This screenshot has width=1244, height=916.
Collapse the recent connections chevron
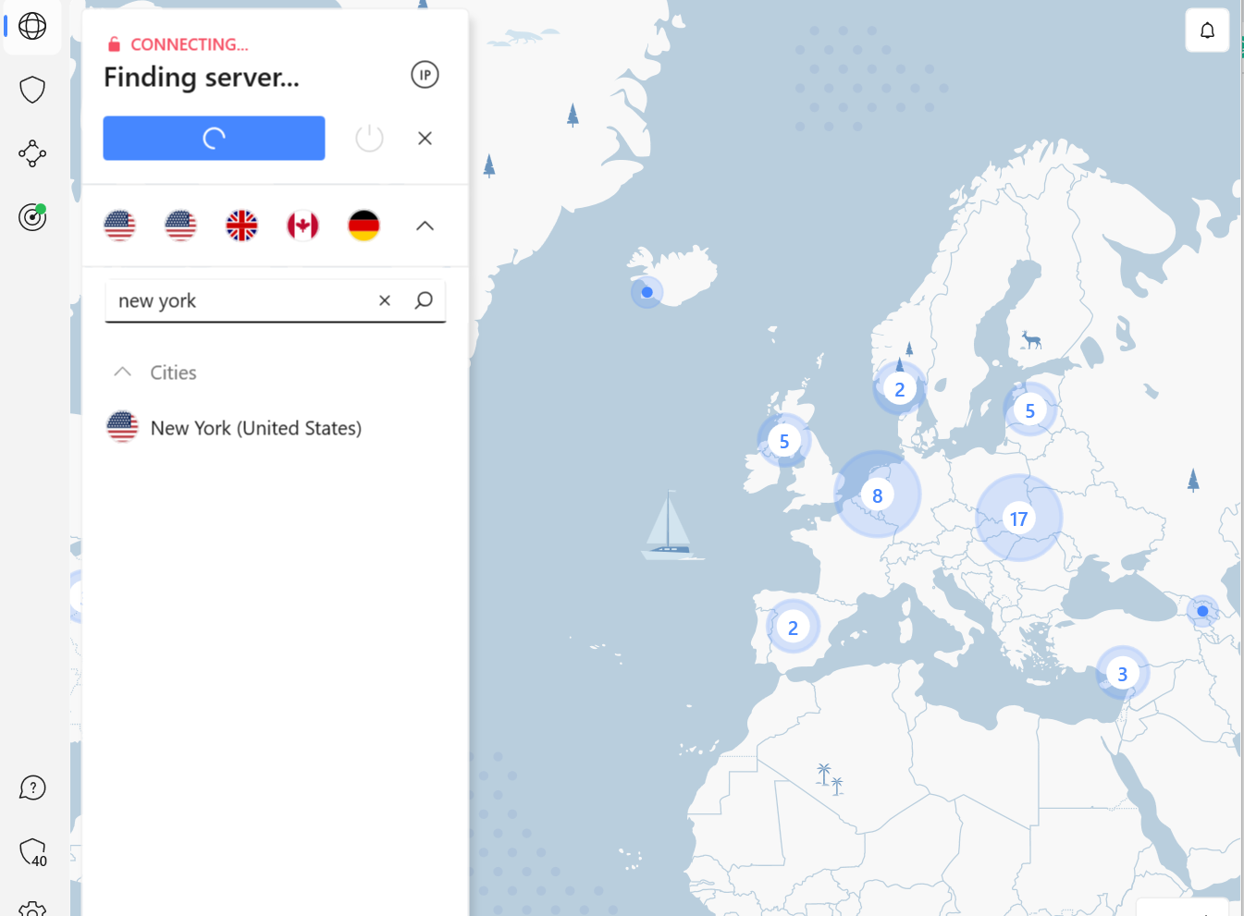coord(425,226)
